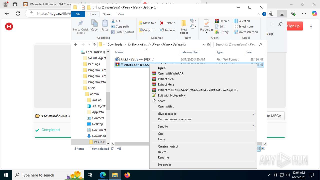This screenshot has height=180, width=320.
Task: Click the Explorer Help question mark icon
Action: [x=264, y=14]
